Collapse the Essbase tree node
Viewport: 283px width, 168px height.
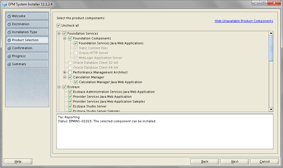tap(59, 87)
